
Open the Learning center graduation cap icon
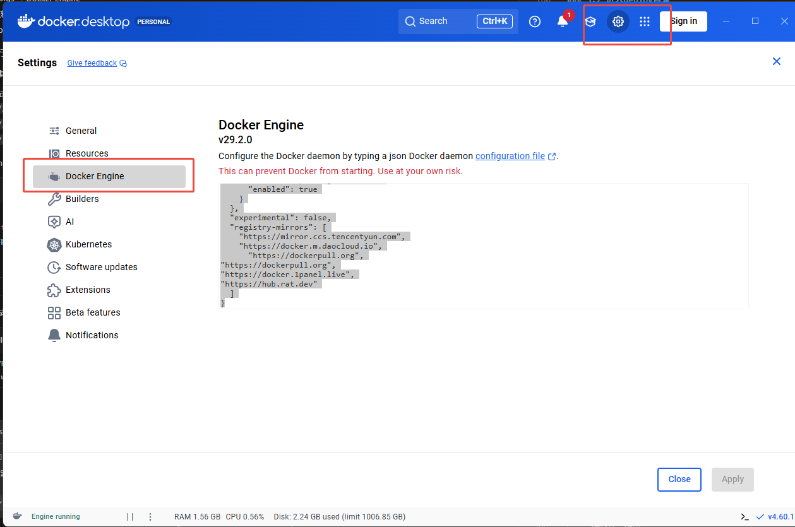590,21
